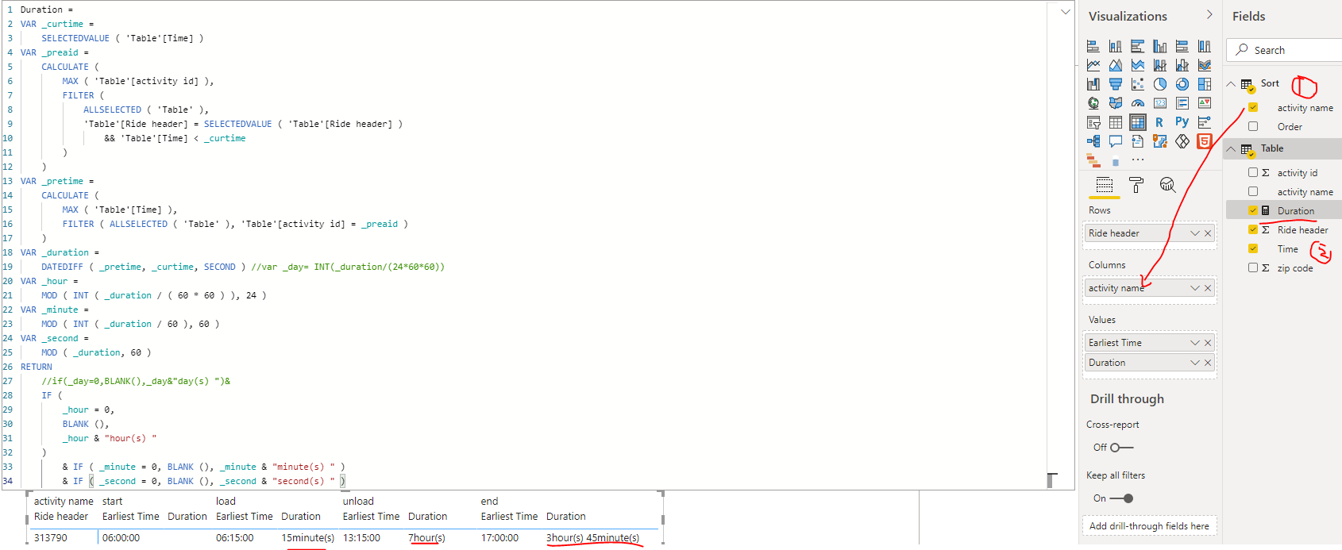
Task: Remove Earliest Time from Values
Action: click(1208, 343)
